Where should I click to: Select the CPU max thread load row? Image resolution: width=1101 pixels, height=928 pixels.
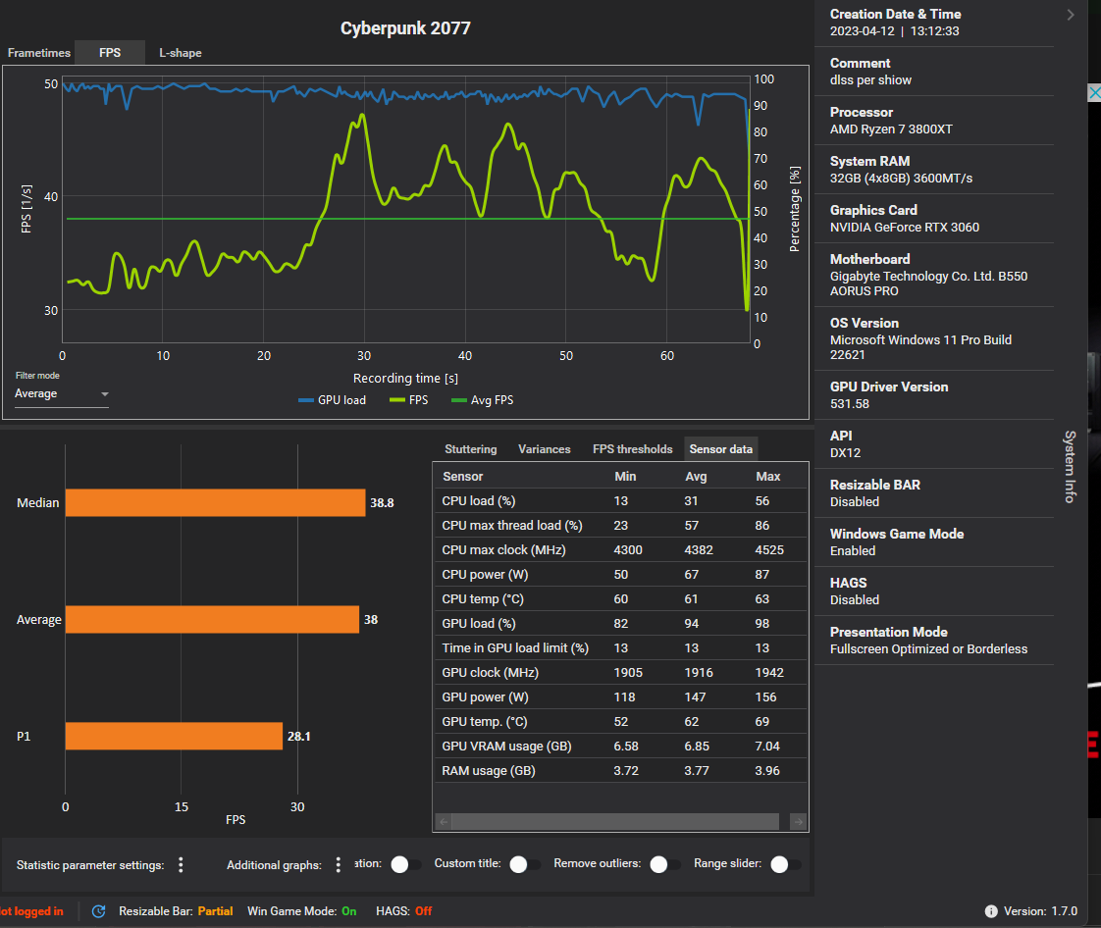pyautogui.click(x=621, y=526)
